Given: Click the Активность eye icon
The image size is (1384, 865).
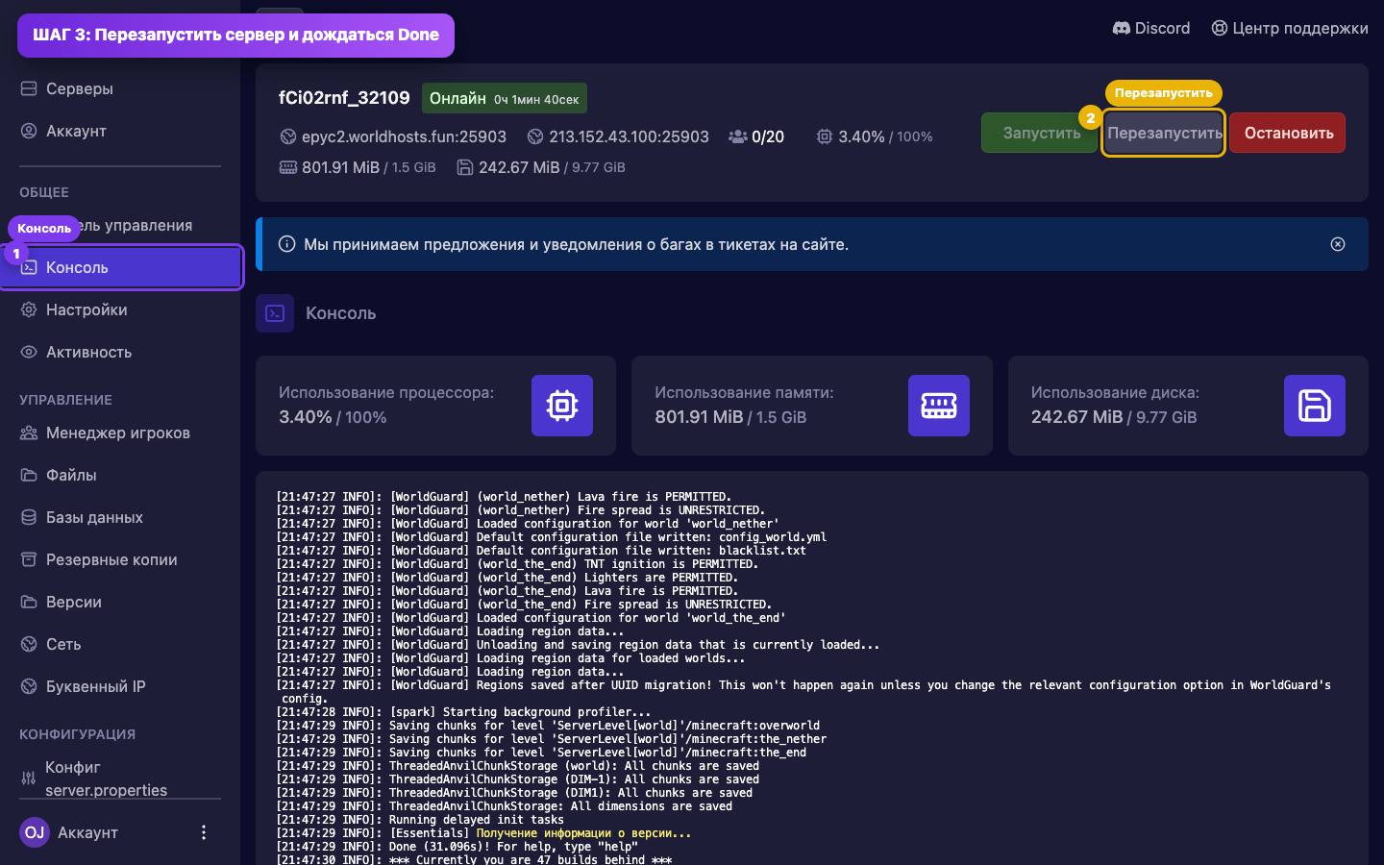Looking at the screenshot, I should tap(29, 352).
